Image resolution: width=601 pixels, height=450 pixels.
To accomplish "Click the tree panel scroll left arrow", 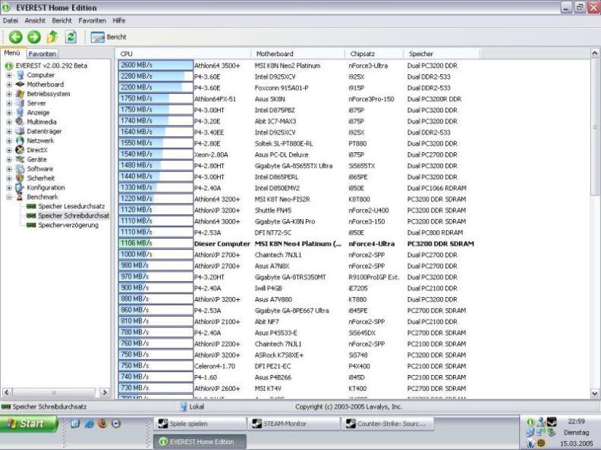I will [7, 392].
